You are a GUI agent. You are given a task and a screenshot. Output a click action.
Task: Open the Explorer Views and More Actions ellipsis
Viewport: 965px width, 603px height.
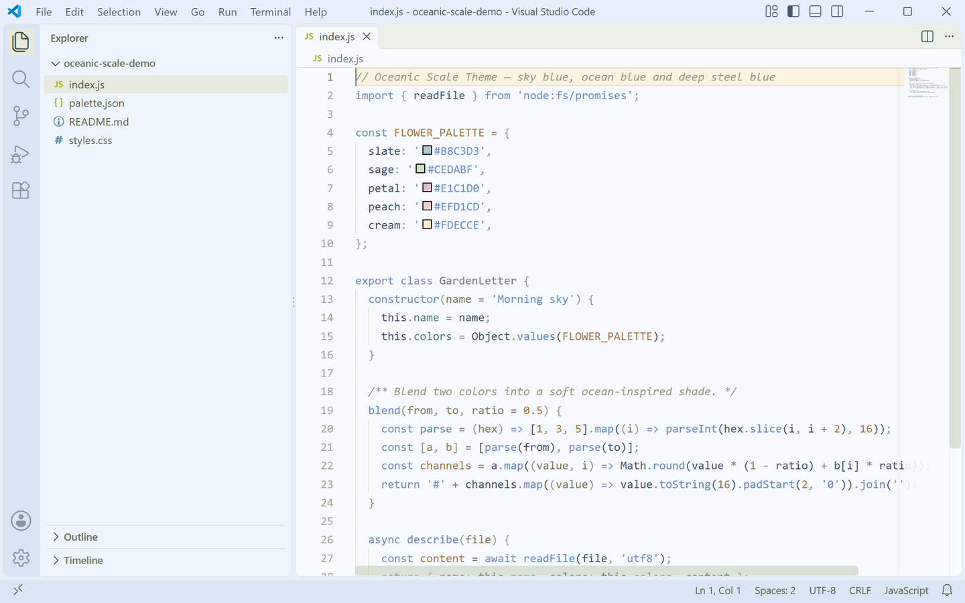[x=279, y=38]
